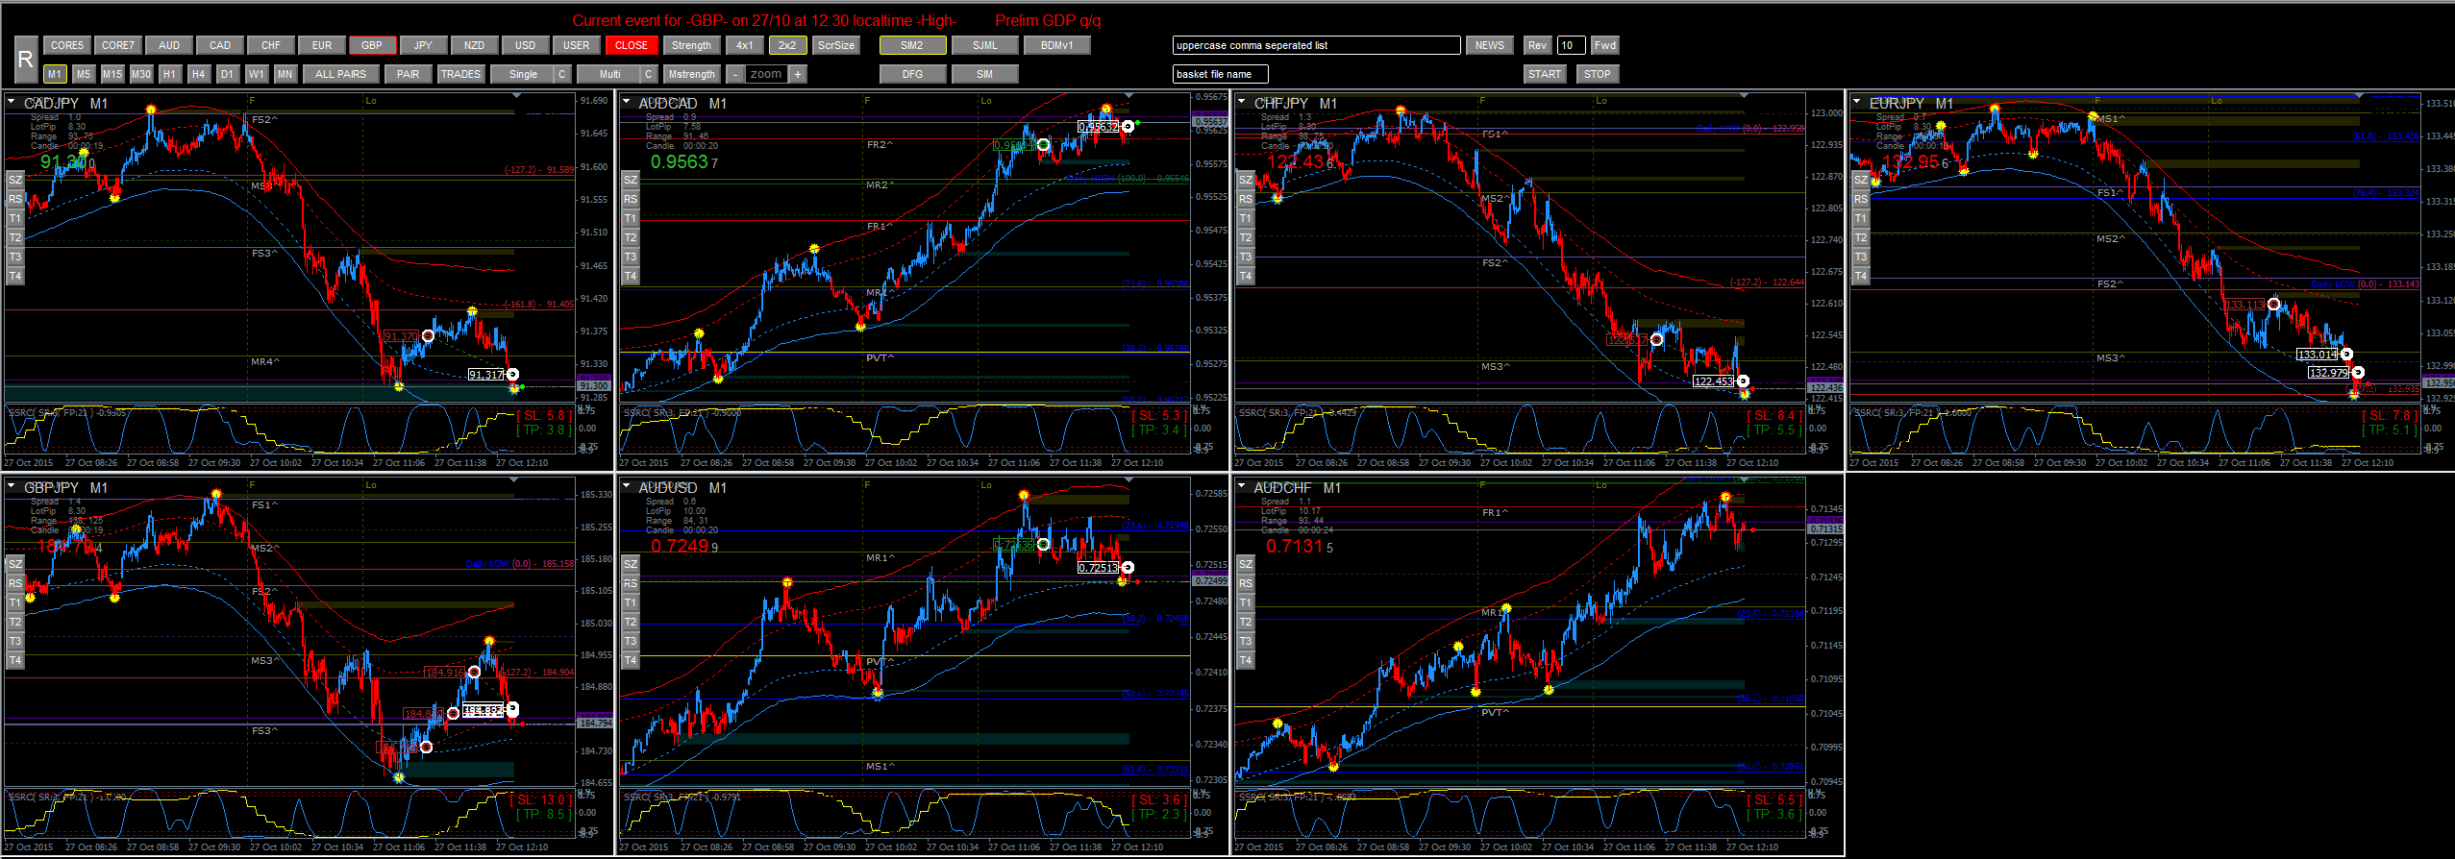
Task: Click T3 button on EURJPY chart
Action: [x=1861, y=257]
